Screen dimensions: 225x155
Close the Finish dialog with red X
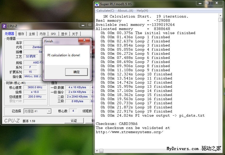click(84, 40)
